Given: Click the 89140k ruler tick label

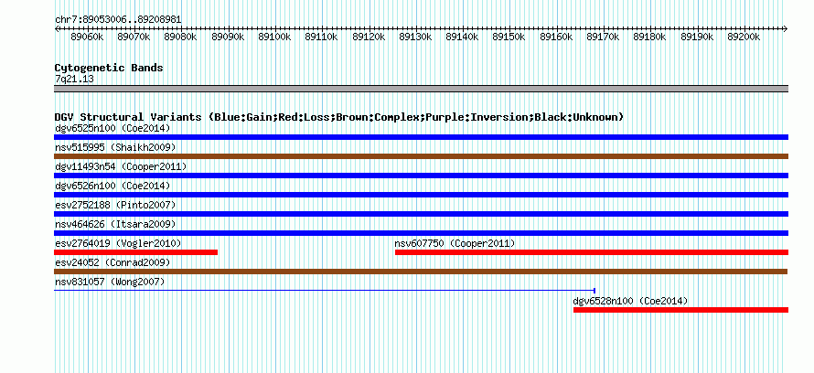Looking at the screenshot, I should pos(462,37).
